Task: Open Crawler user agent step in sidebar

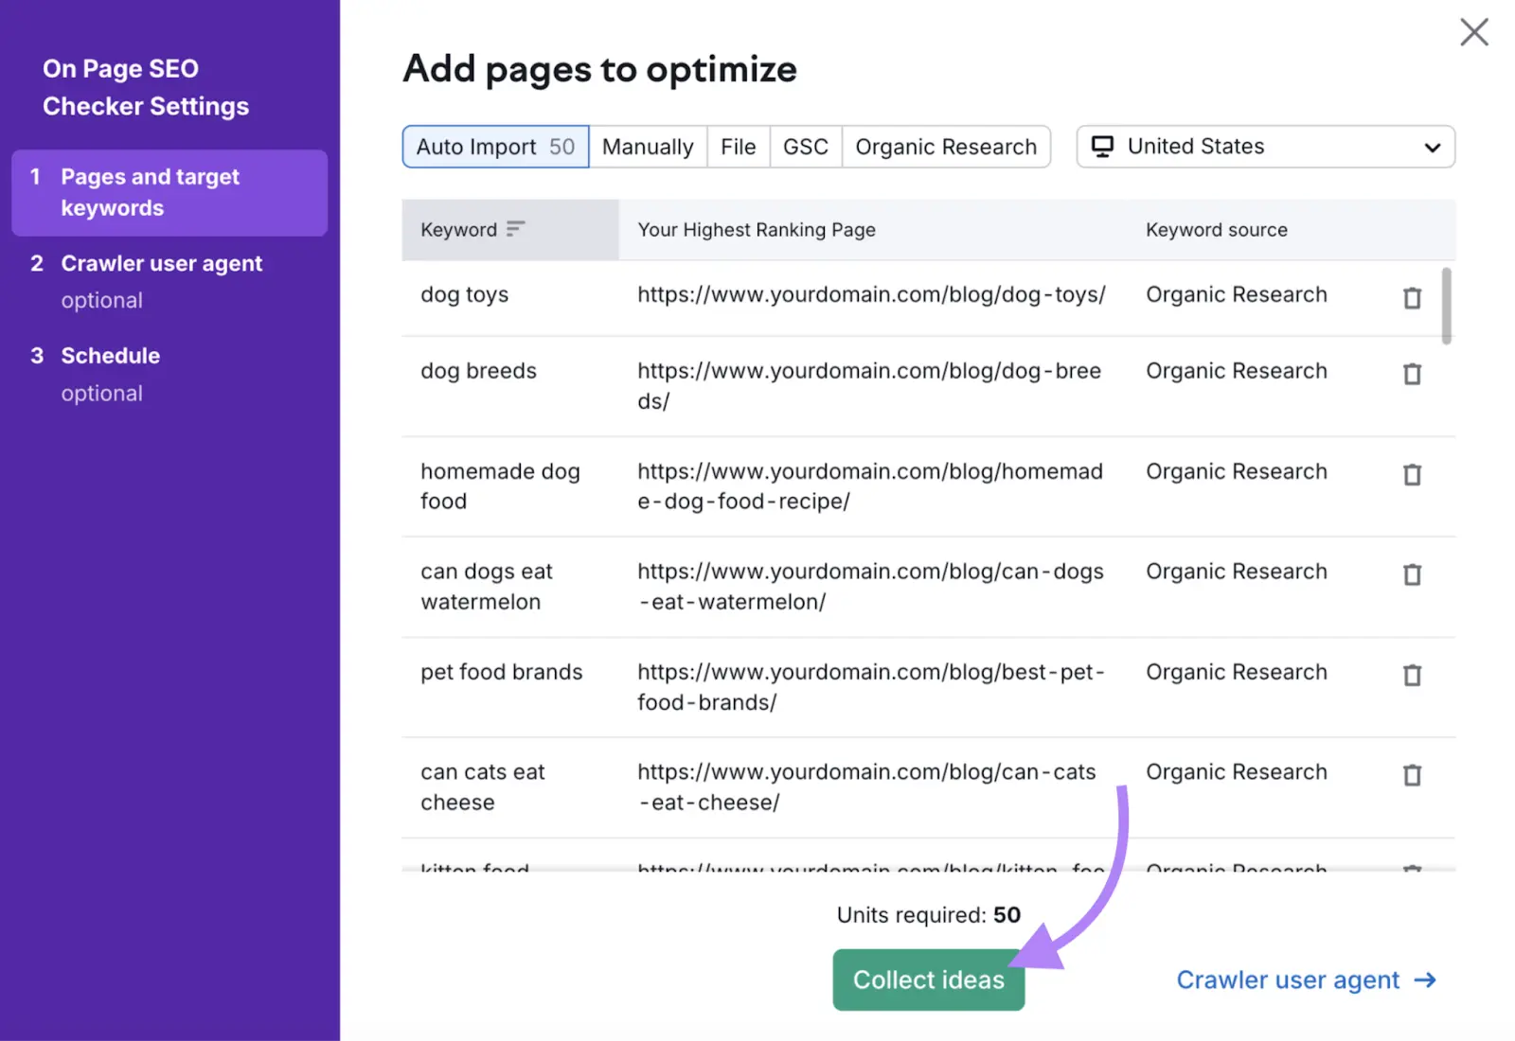Action: 161,263
